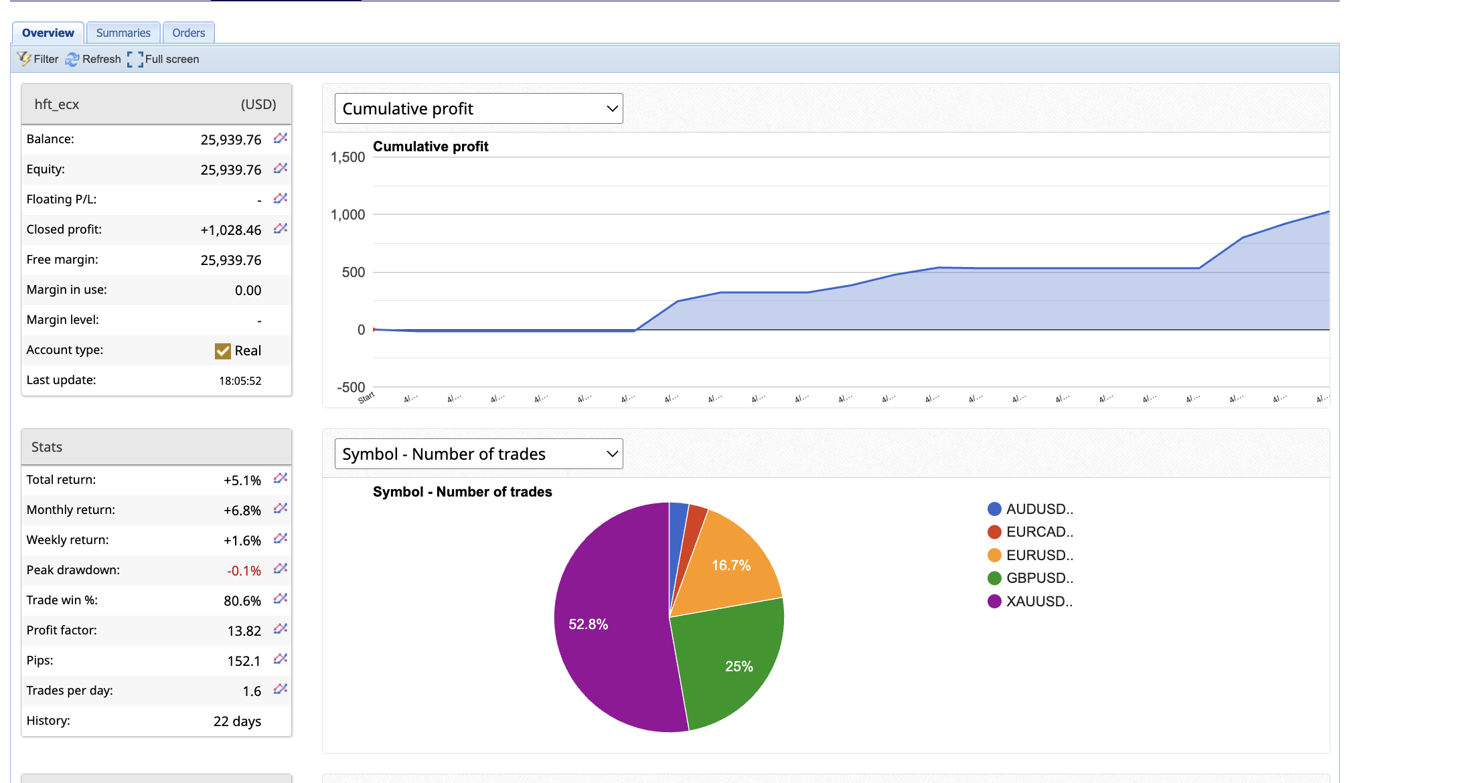Click the GBPUSD legend color dot
This screenshot has width=1481, height=783.
click(x=994, y=578)
